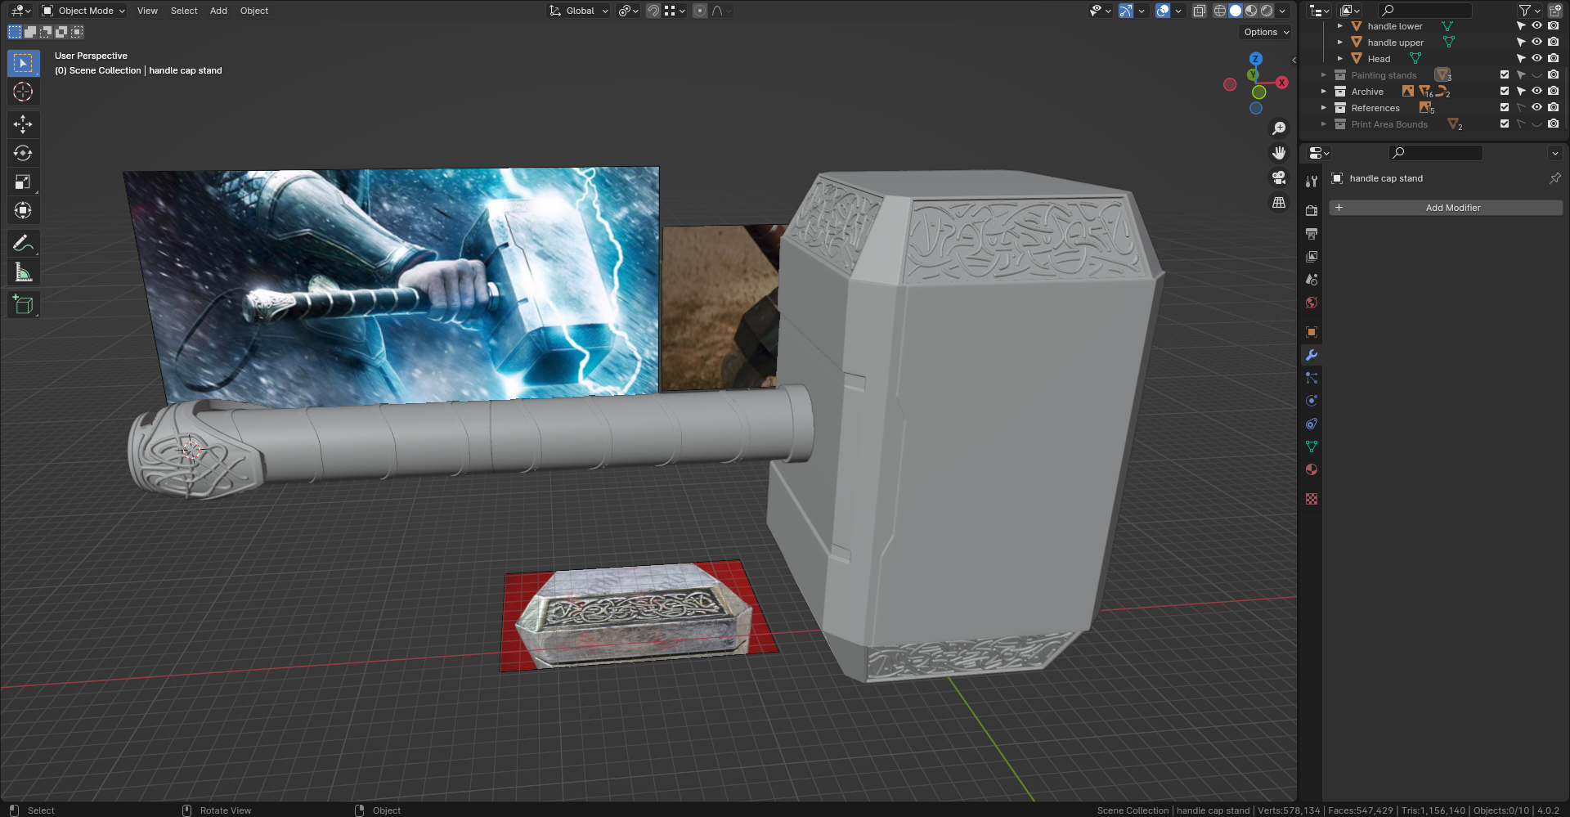
Task: Open the Modifier Properties wrench tab
Action: tap(1312, 354)
